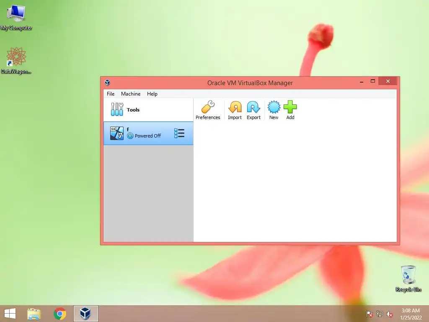
Task: Click the muted volume tray icon
Action: (389, 314)
